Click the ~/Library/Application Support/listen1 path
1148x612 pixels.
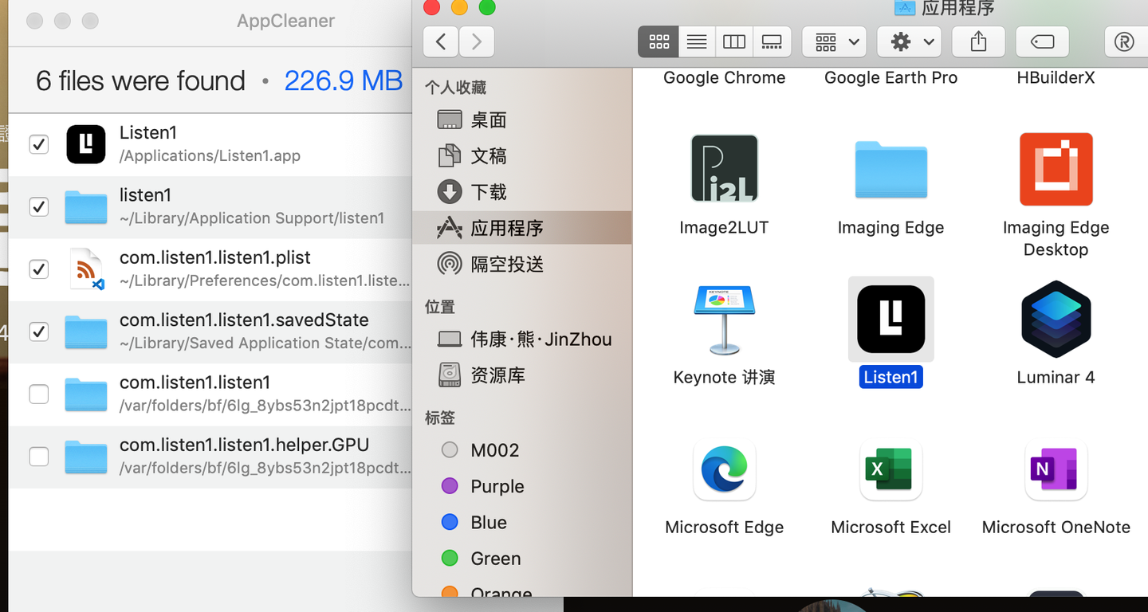coord(252,218)
